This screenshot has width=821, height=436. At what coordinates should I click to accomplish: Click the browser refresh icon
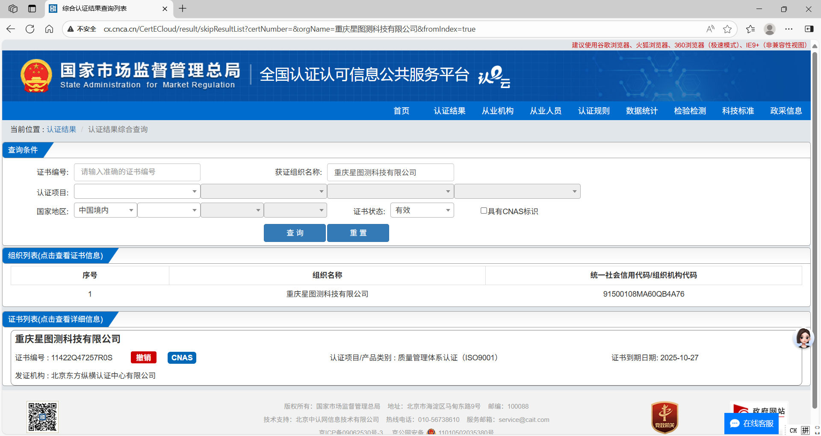[x=30, y=29]
